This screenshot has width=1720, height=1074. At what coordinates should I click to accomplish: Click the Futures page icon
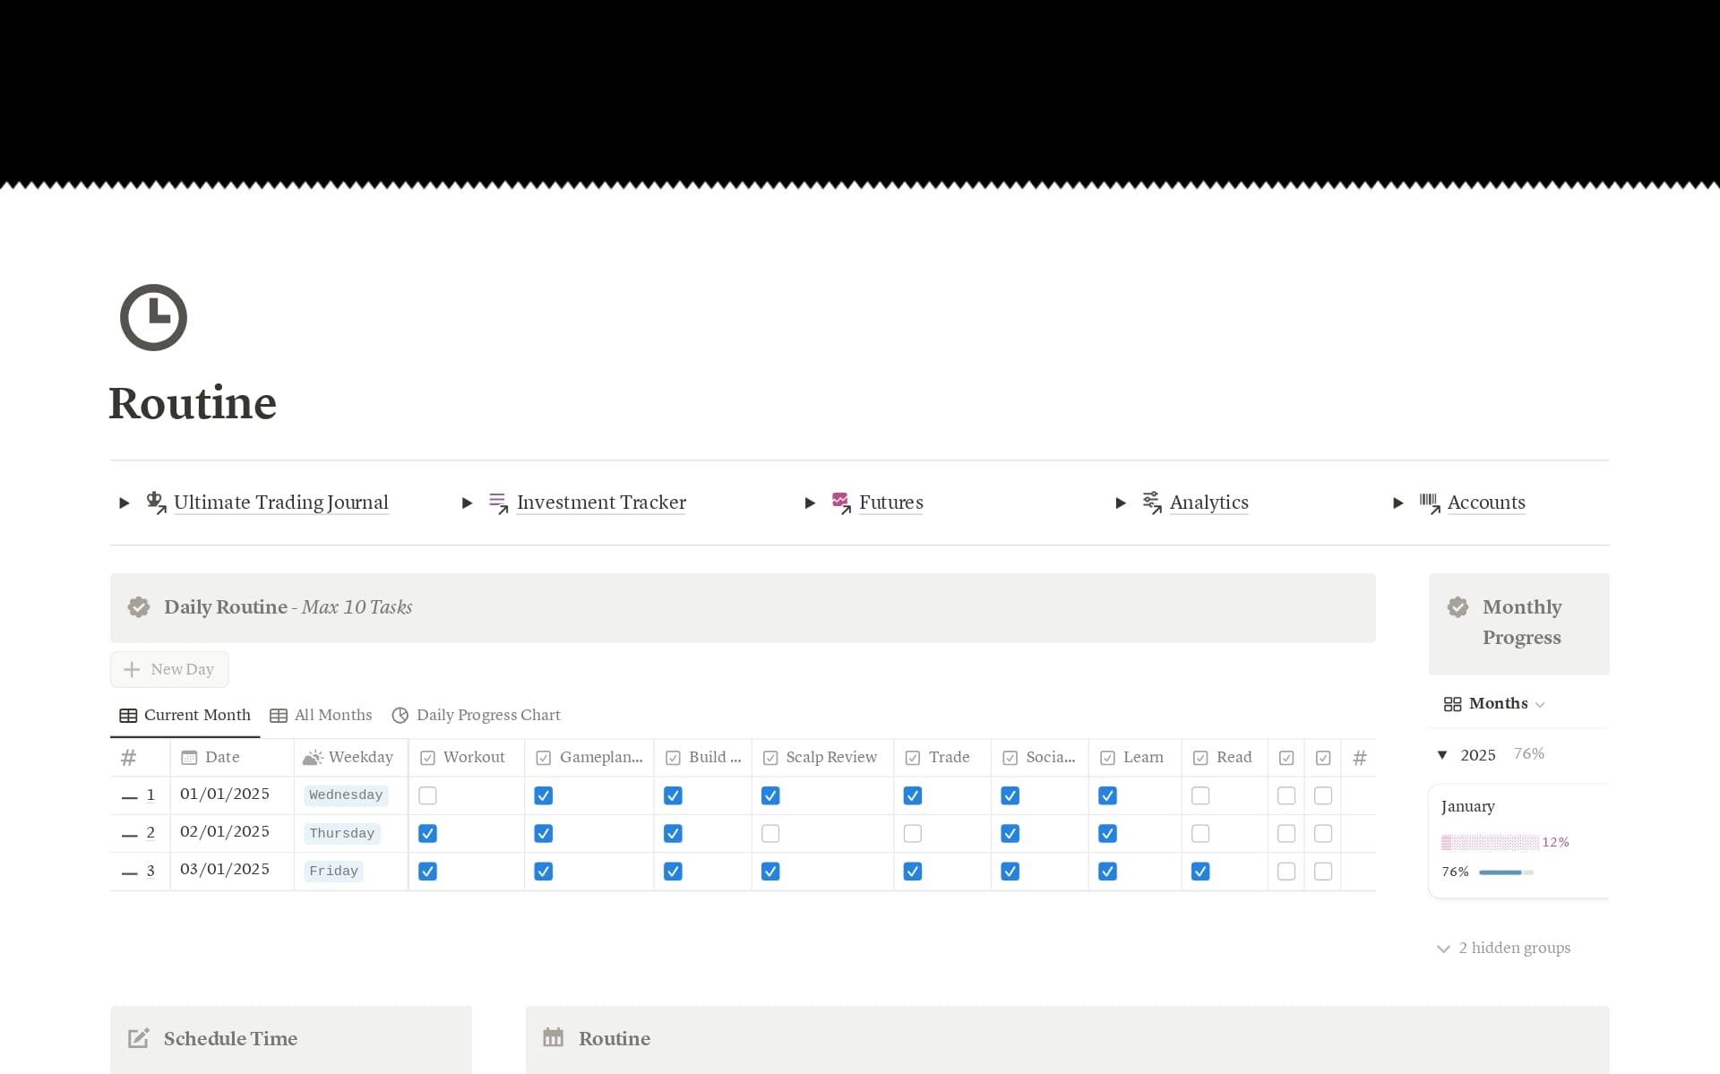point(841,503)
